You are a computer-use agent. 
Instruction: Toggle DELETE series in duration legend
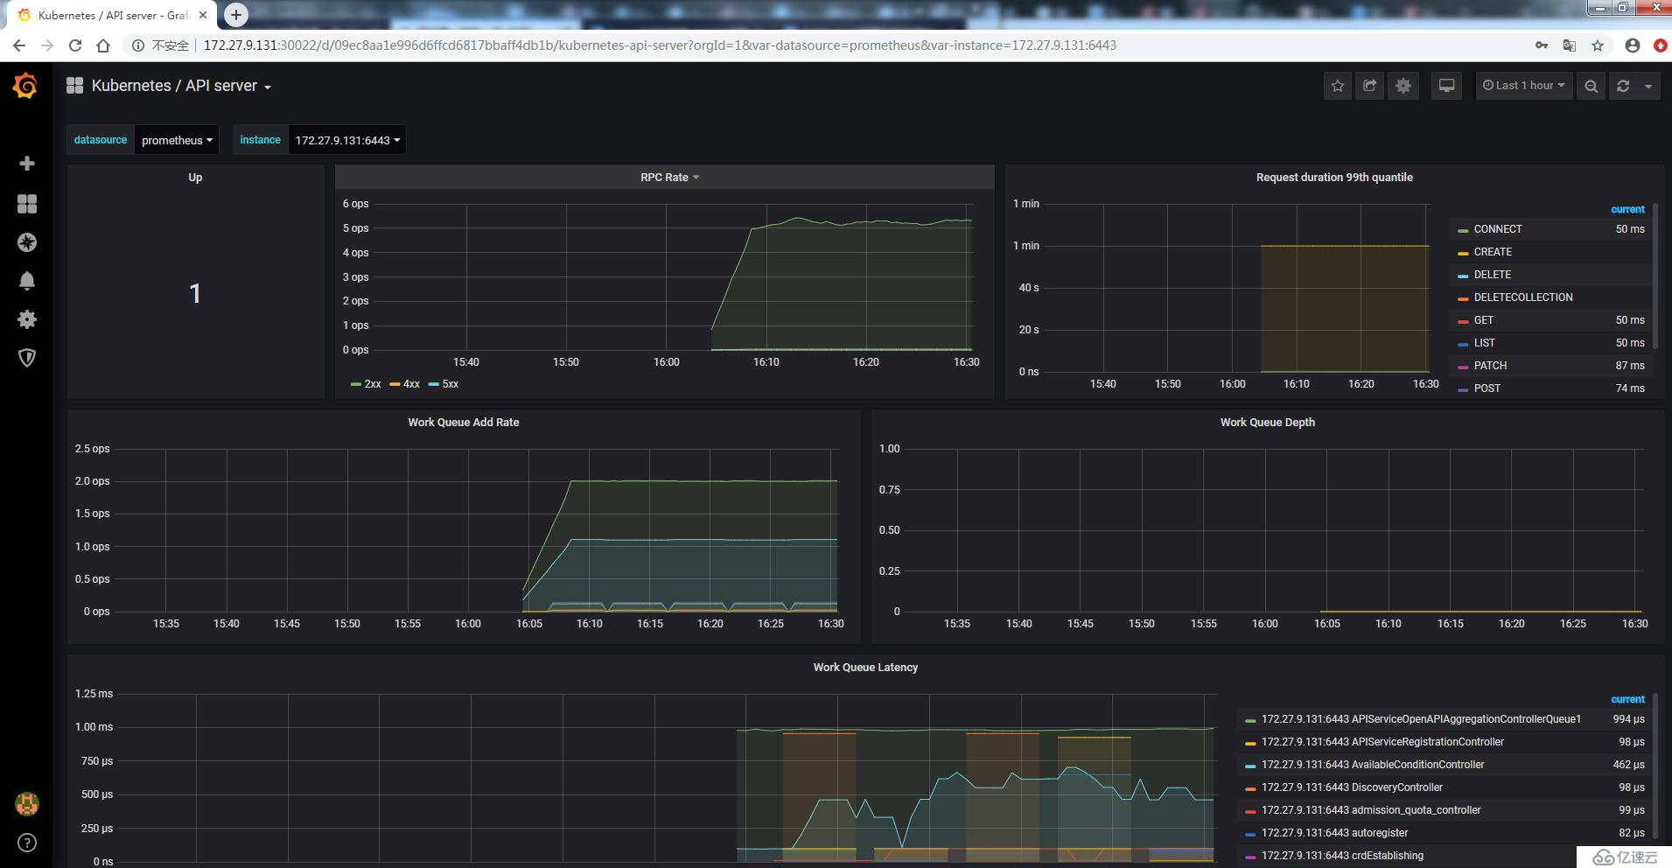click(x=1492, y=275)
